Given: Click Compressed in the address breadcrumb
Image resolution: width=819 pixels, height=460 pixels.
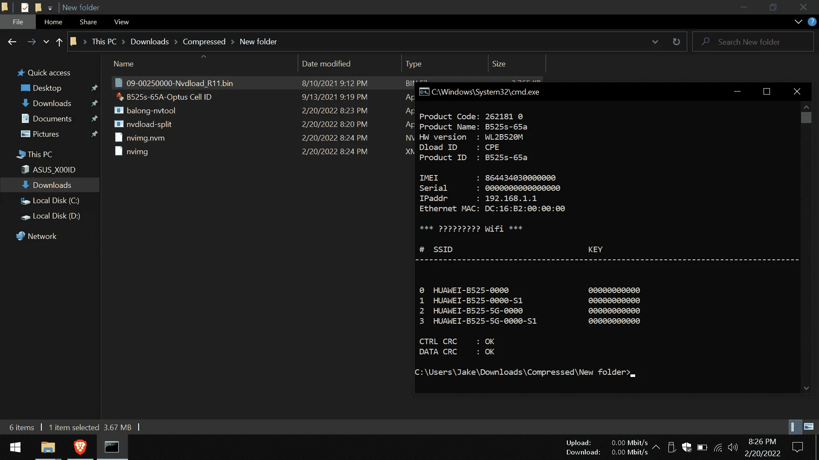Looking at the screenshot, I should (204, 42).
